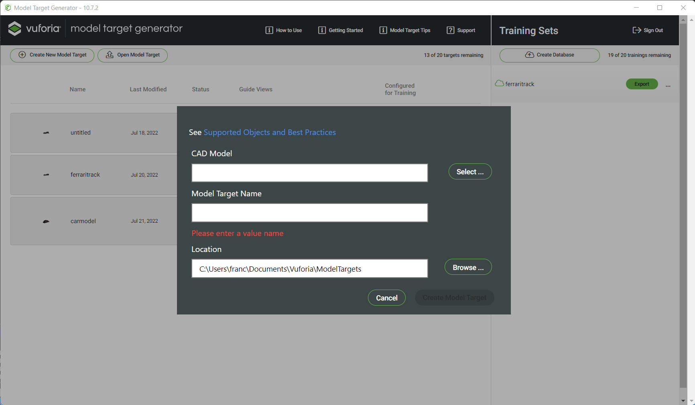Click the Model Target Tips info icon
The width and height of the screenshot is (695, 405).
click(383, 30)
